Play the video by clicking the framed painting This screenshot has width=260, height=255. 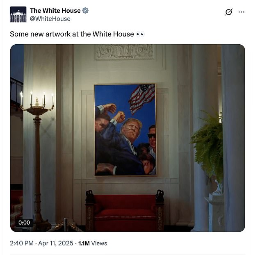[x=125, y=130]
